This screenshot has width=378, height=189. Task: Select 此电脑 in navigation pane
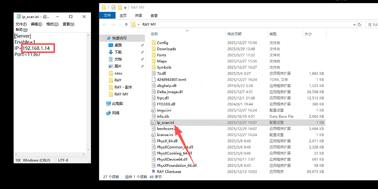(x=118, y=103)
